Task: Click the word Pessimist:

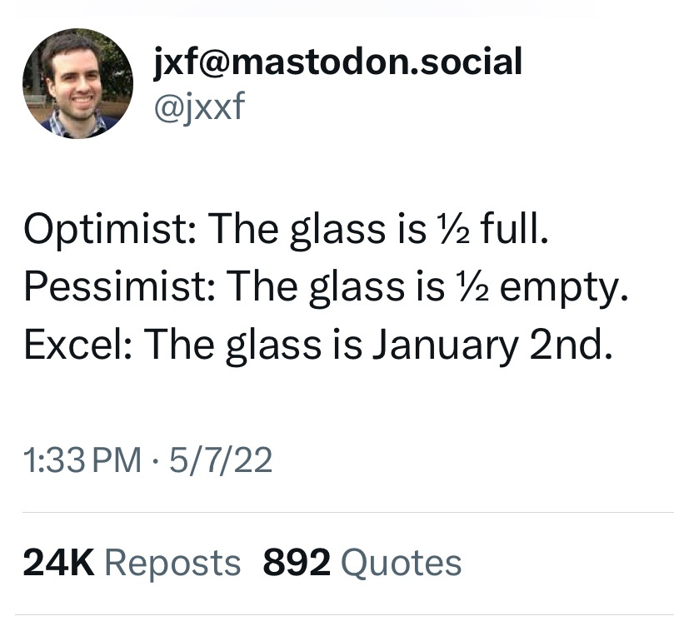Action: 120,286
